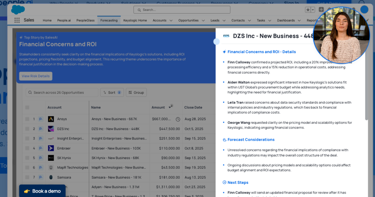
Task: Click the Sort button
Action: 112,93
